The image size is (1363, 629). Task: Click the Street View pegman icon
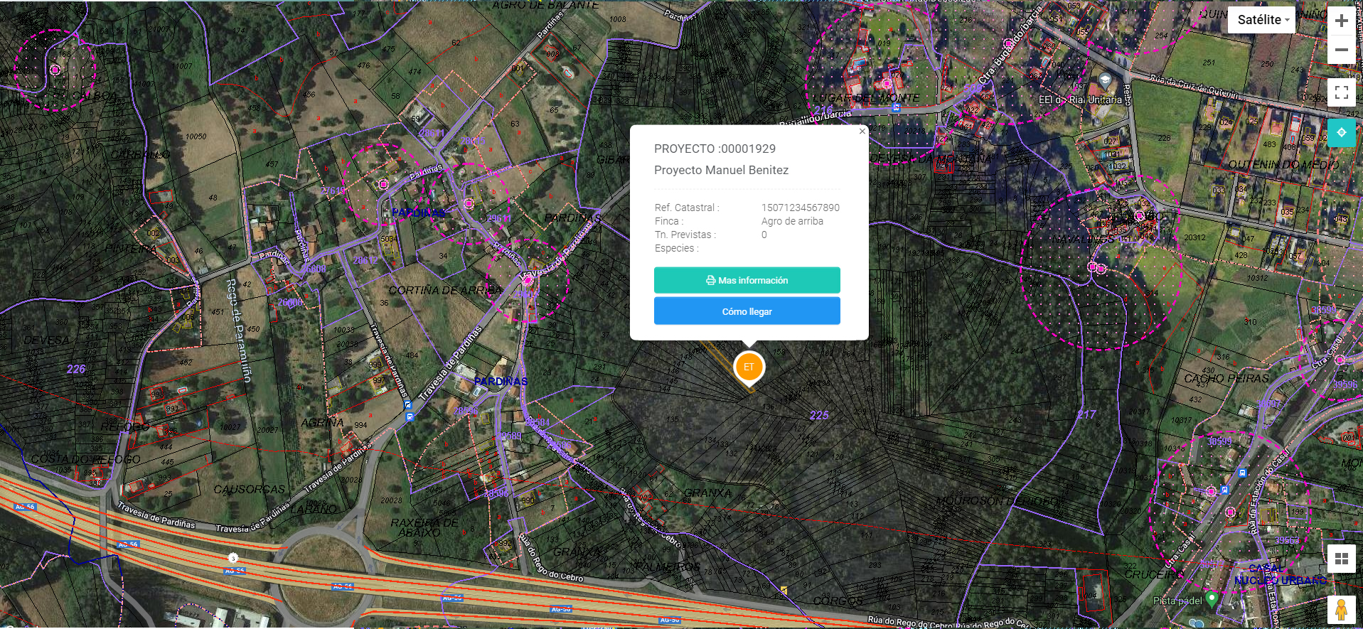tap(1341, 610)
